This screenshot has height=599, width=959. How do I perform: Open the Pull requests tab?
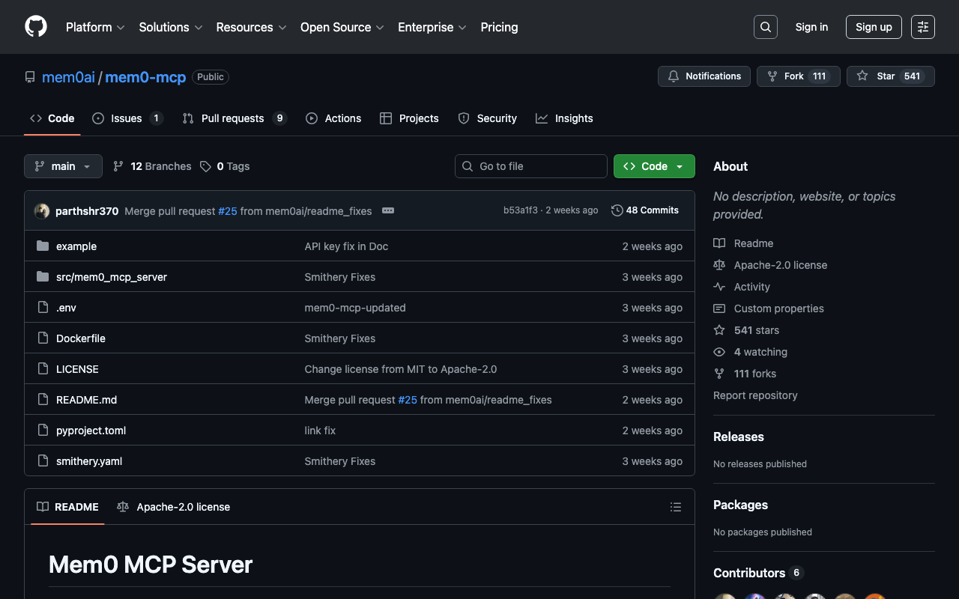[233, 118]
